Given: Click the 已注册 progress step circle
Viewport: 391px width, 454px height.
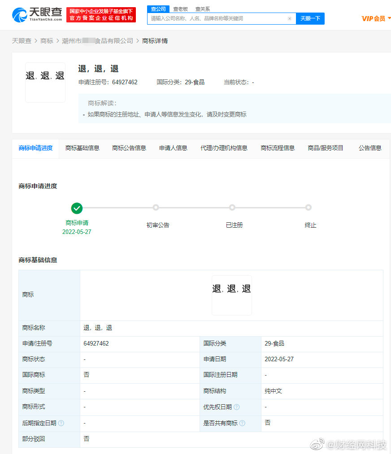Looking at the screenshot, I should coord(232,208).
